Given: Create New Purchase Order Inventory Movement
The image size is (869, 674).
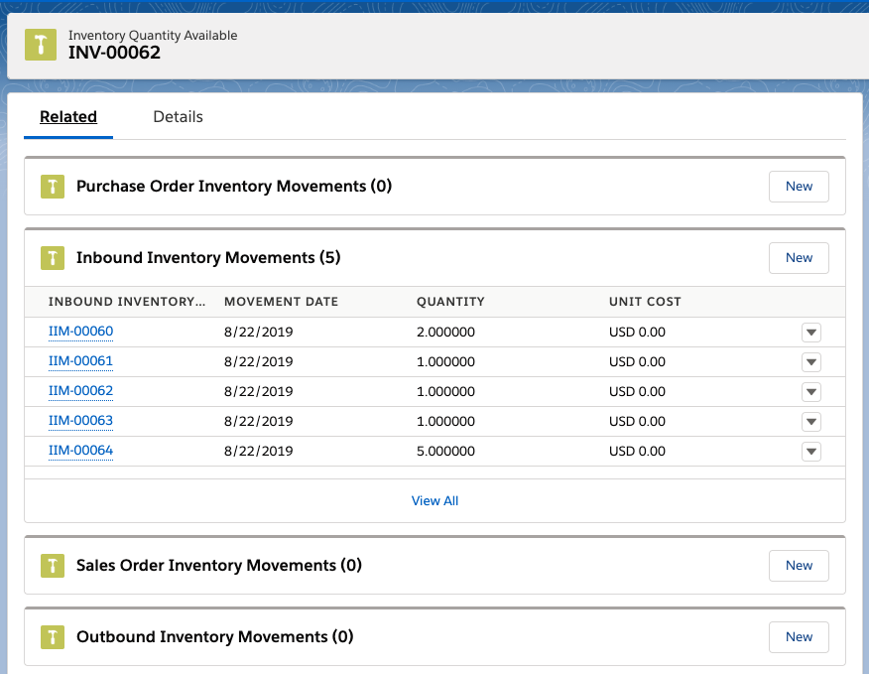Looking at the screenshot, I should 799,187.
